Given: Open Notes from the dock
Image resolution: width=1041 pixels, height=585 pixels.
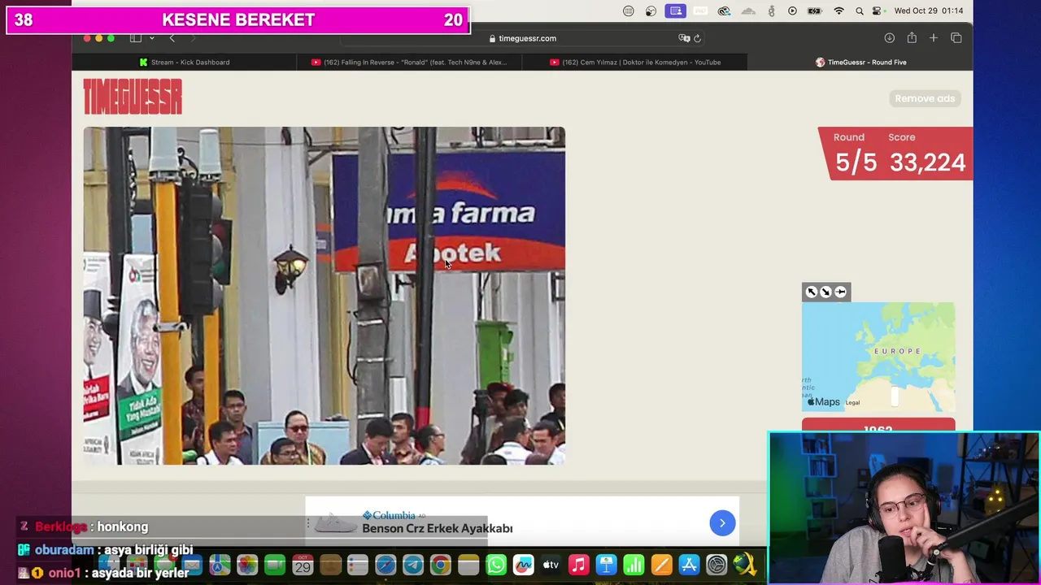Looking at the screenshot, I should (468, 564).
